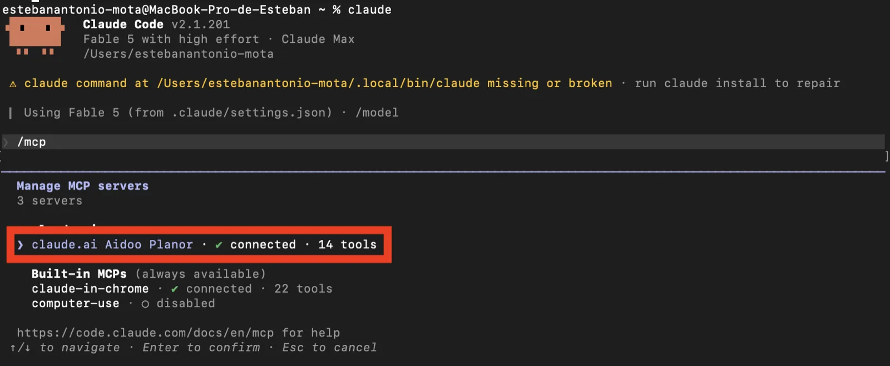The image size is (890, 366).
Task: Click the 22 tools count label
Action: 303,289
